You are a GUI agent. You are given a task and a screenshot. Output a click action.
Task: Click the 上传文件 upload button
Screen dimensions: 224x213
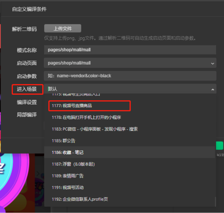pos(63,28)
